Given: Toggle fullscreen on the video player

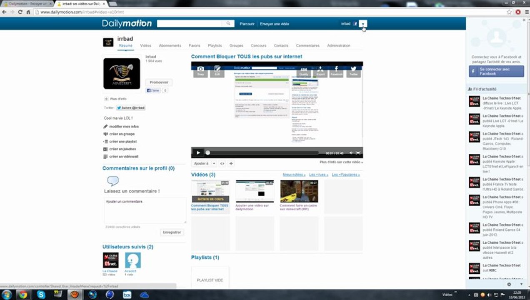Looking at the screenshot, I should point(358,153).
